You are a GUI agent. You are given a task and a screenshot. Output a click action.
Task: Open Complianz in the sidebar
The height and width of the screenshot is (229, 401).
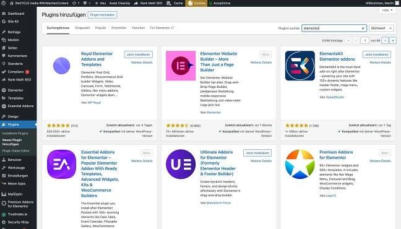pos(15,72)
